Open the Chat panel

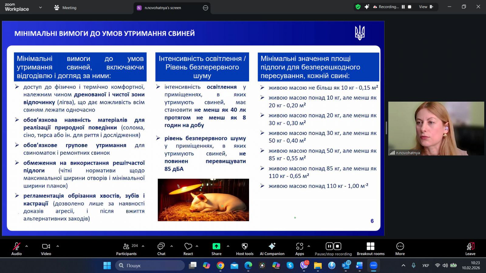[x=161, y=248]
